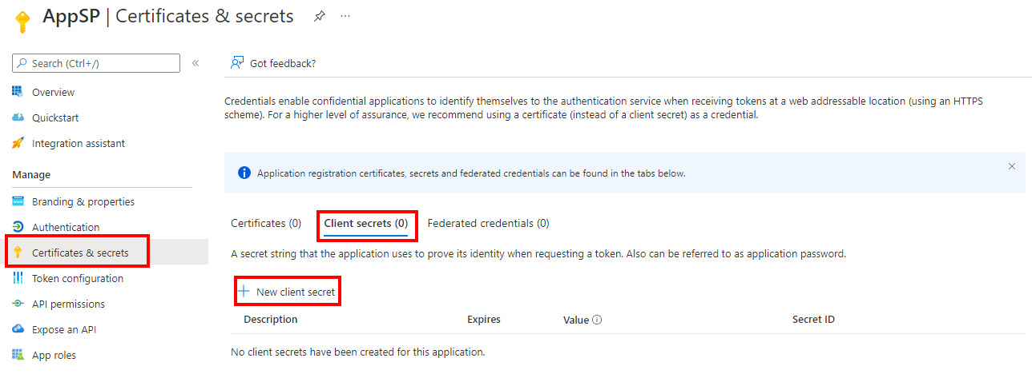Collapse the sidebar with the double chevron
The height and width of the screenshot is (374, 1032).
click(196, 63)
